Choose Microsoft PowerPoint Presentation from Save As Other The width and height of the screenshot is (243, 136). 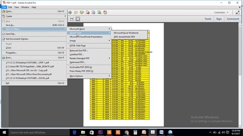click(x=86, y=37)
